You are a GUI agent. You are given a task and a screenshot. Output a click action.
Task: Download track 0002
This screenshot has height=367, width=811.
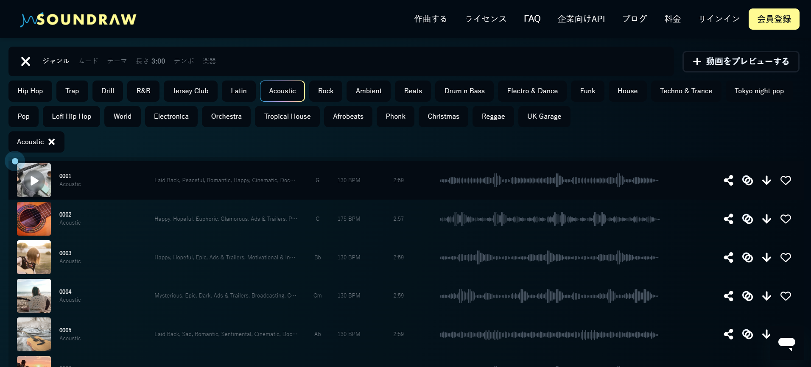coord(766,219)
